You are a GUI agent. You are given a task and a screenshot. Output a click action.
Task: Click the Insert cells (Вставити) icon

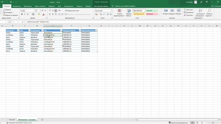pos(166,11)
